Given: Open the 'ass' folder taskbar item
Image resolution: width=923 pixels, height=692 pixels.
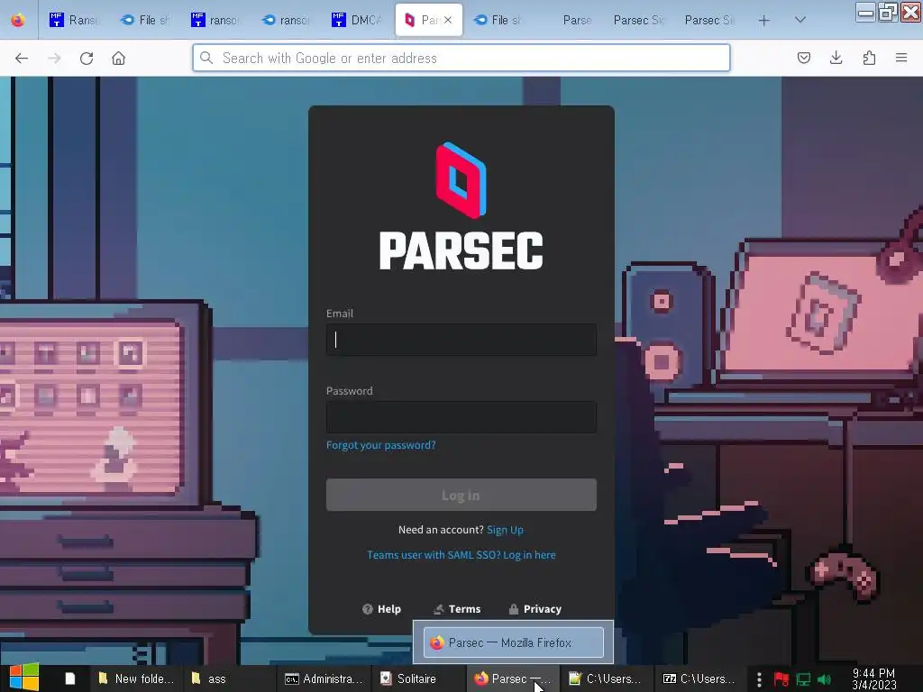Looking at the screenshot, I should 230,678.
